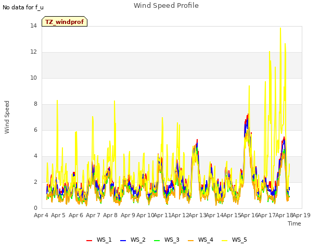
Task: Click the red WS_1 legend swatch
Action: (x=89, y=241)
